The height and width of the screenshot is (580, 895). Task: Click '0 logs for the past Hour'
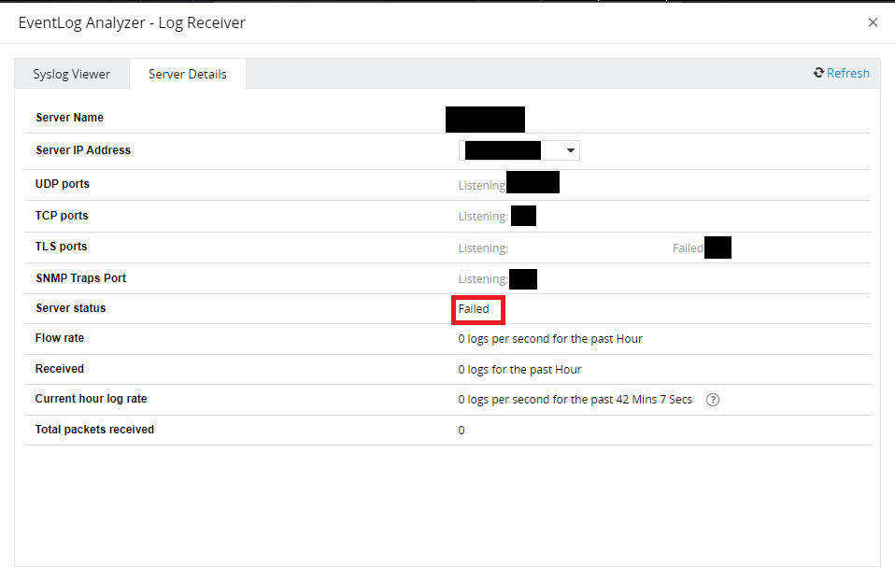[x=519, y=370]
